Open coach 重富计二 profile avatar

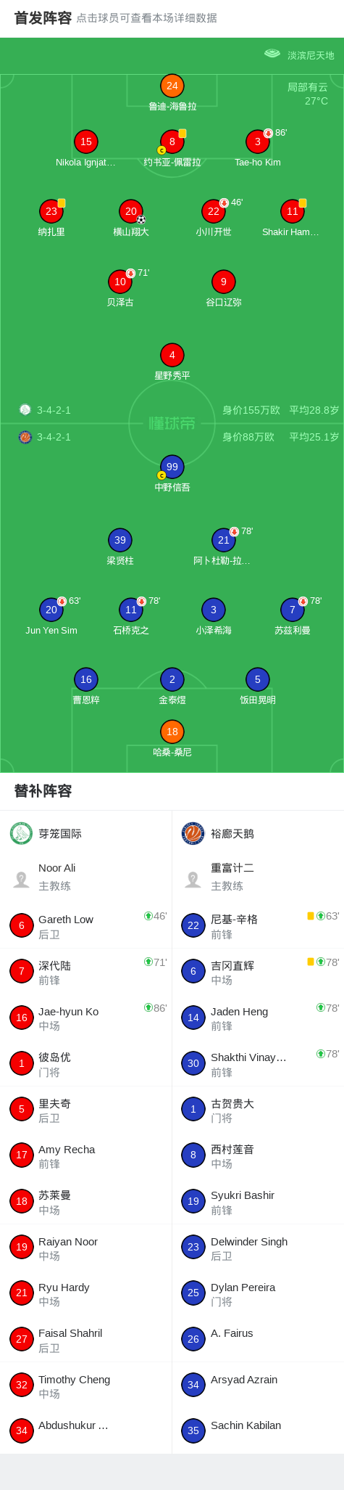pos(193,879)
